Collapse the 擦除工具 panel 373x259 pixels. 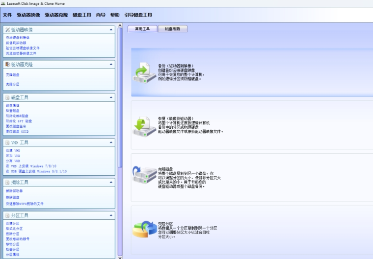[111, 182]
